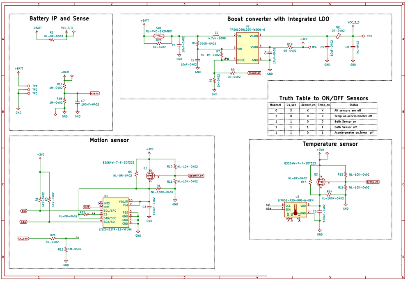This screenshot has height=283, width=410.
Task: Select resistor R20 symbol below SW1
Action: 159,43
